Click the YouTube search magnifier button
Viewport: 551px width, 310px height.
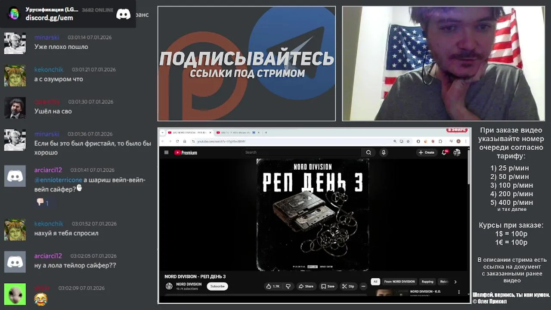(368, 152)
